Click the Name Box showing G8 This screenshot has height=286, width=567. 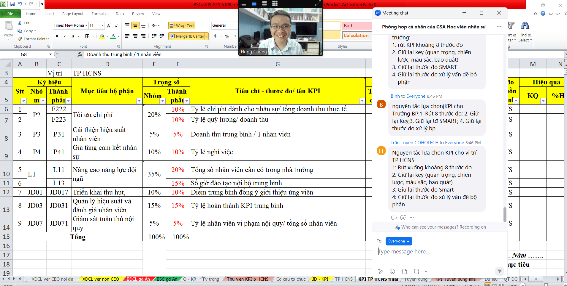pos(24,54)
